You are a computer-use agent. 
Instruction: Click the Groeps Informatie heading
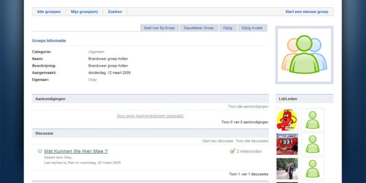click(x=49, y=41)
